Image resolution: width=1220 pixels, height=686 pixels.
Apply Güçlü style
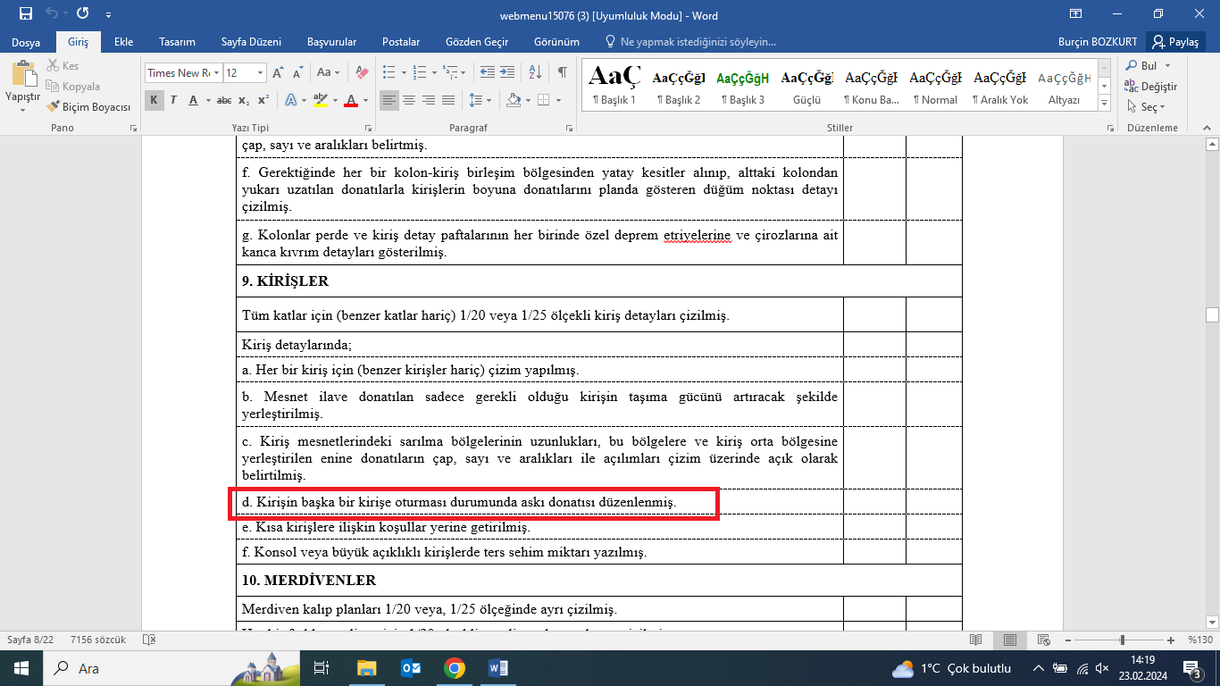coord(806,85)
